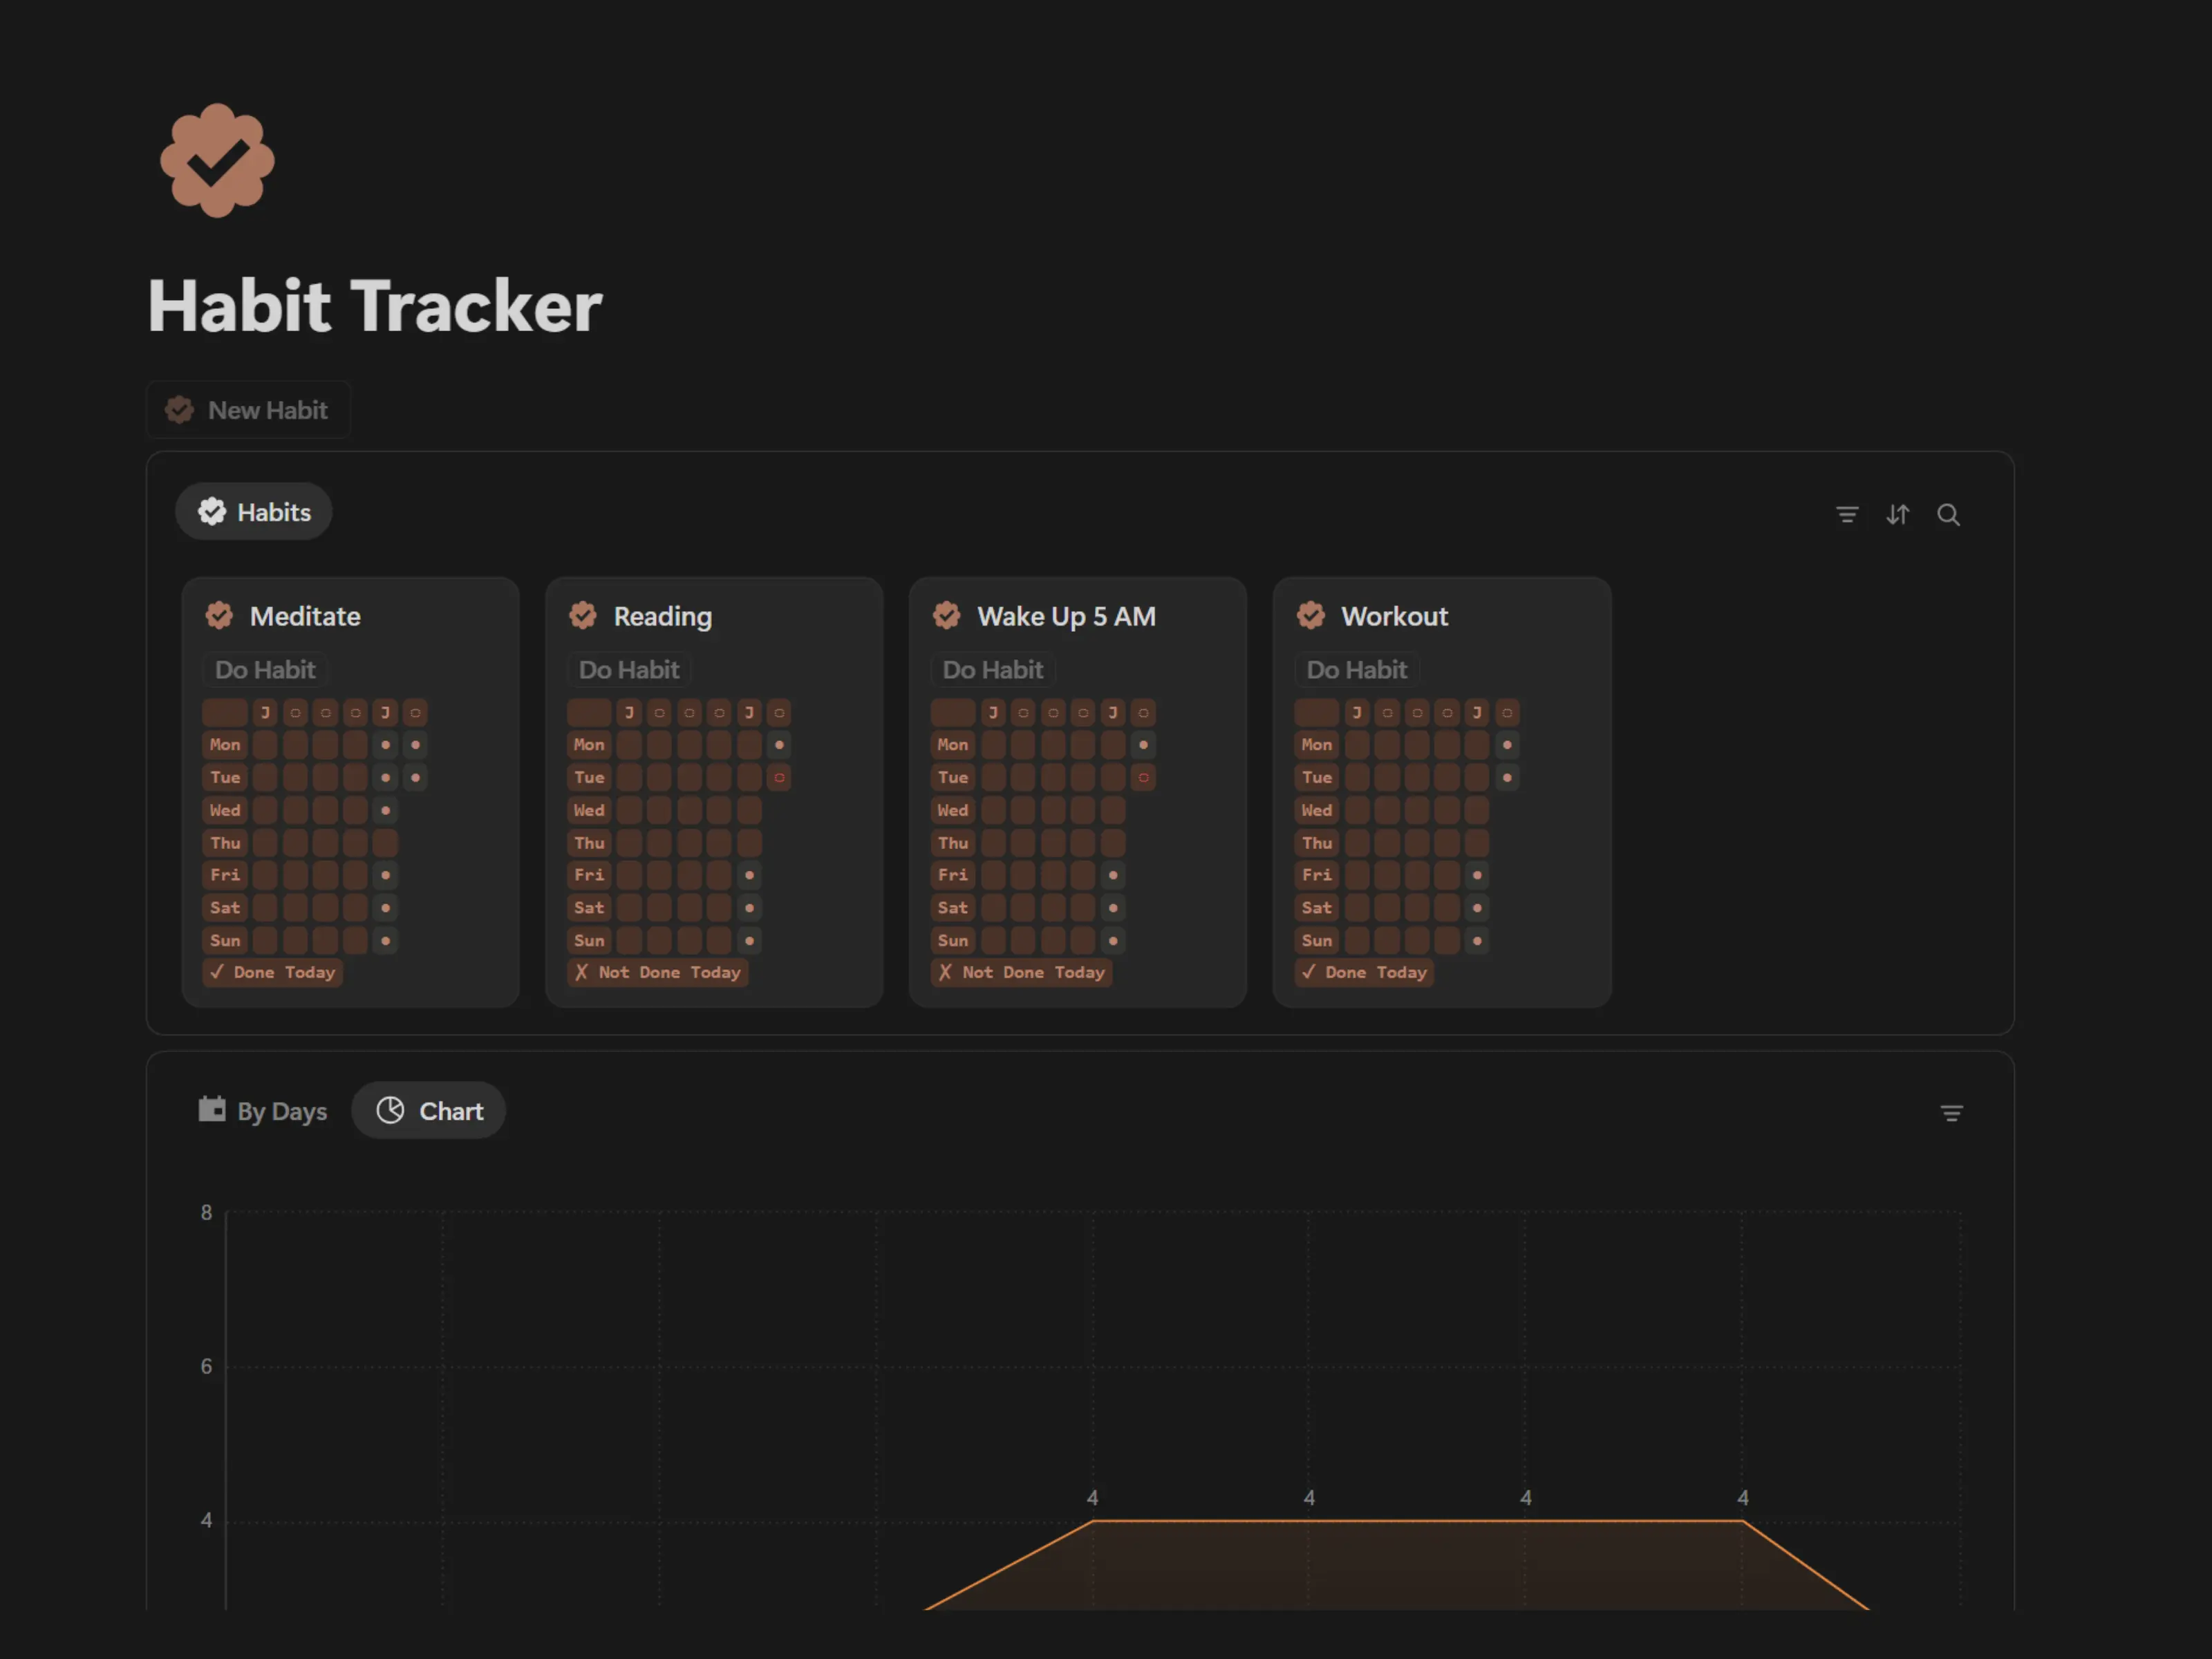Select the Chart tab
Image resolution: width=2212 pixels, height=1659 pixels.
click(x=429, y=1110)
